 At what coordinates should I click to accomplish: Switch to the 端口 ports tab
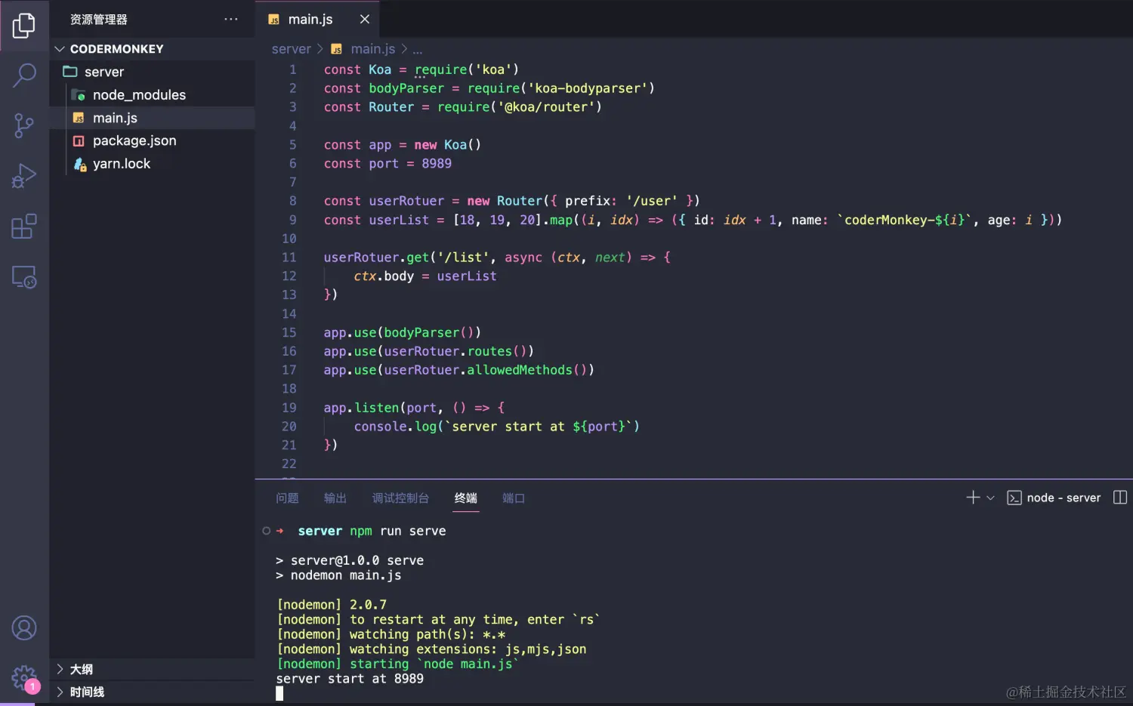tap(514, 498)
